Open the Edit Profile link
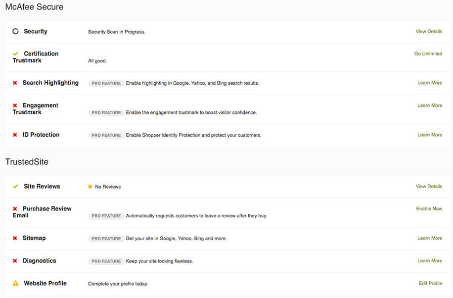 (430, 283)
